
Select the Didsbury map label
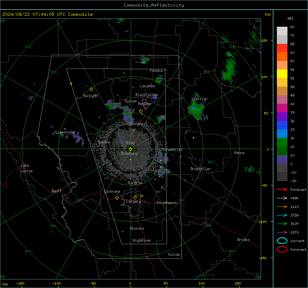129,153
